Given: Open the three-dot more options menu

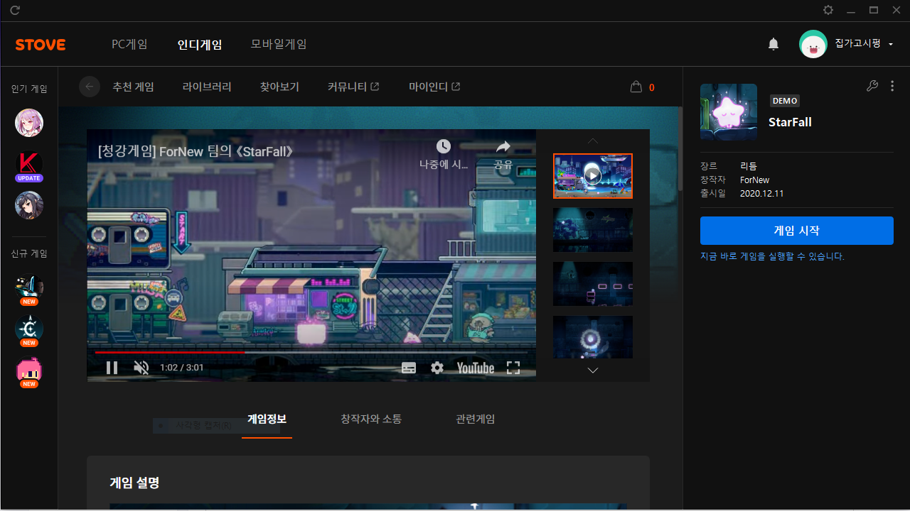Looking at the screenshot, I should 892,86.
